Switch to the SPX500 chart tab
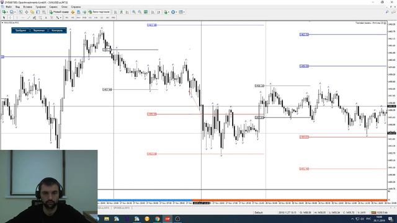Viewport: 397px width, 223px height. [x=122, y=208]
